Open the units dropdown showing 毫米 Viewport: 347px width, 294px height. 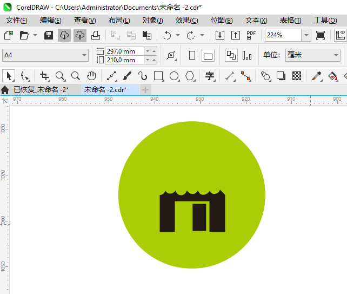[313, 55]
